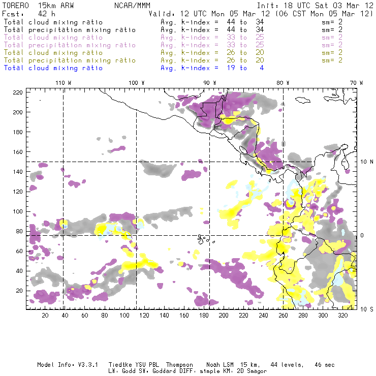The width and height of the screenshot is (376, 376).
Task: Select the '46 sec' time step text
Action: coord(325,365)
